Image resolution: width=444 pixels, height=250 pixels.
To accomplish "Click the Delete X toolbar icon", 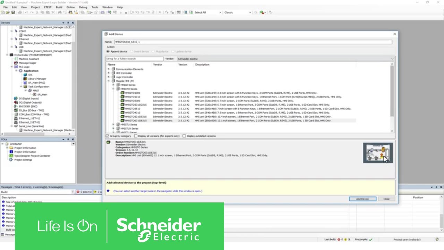I will point(53,12).
